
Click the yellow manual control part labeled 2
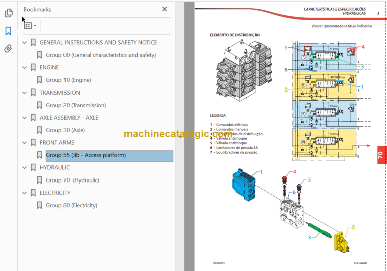pyautogui.click(x=342, y=242)
